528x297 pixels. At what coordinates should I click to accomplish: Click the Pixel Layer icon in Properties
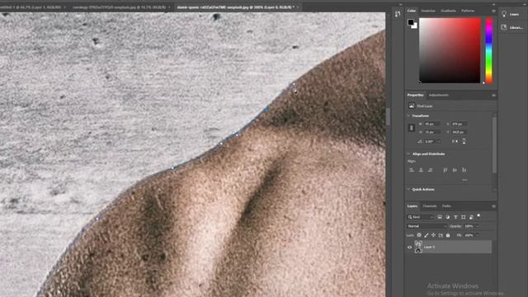412,106
